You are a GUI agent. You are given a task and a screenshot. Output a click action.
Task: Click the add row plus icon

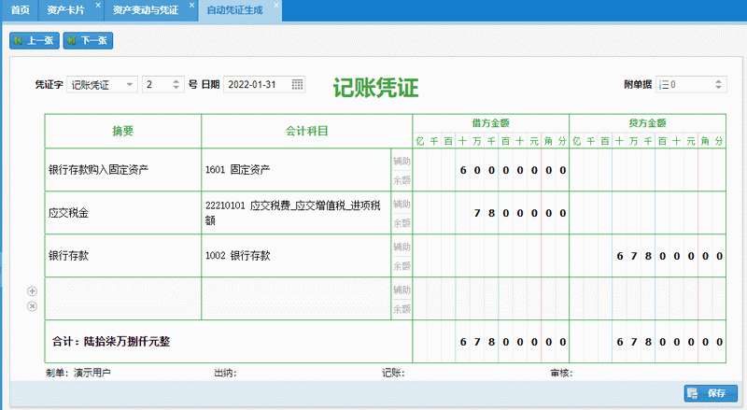pyautogui.click(x=32, y=291)
